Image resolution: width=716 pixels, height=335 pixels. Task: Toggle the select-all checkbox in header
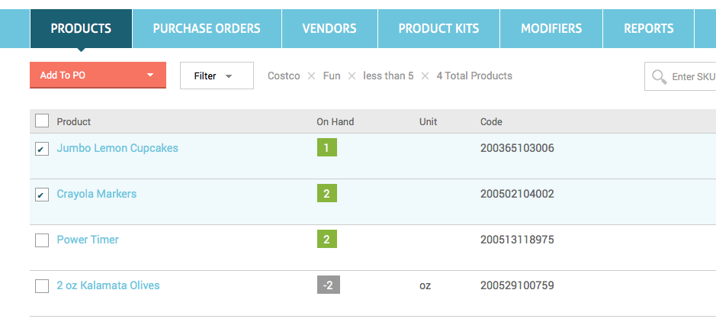click(x=42, y=121)
